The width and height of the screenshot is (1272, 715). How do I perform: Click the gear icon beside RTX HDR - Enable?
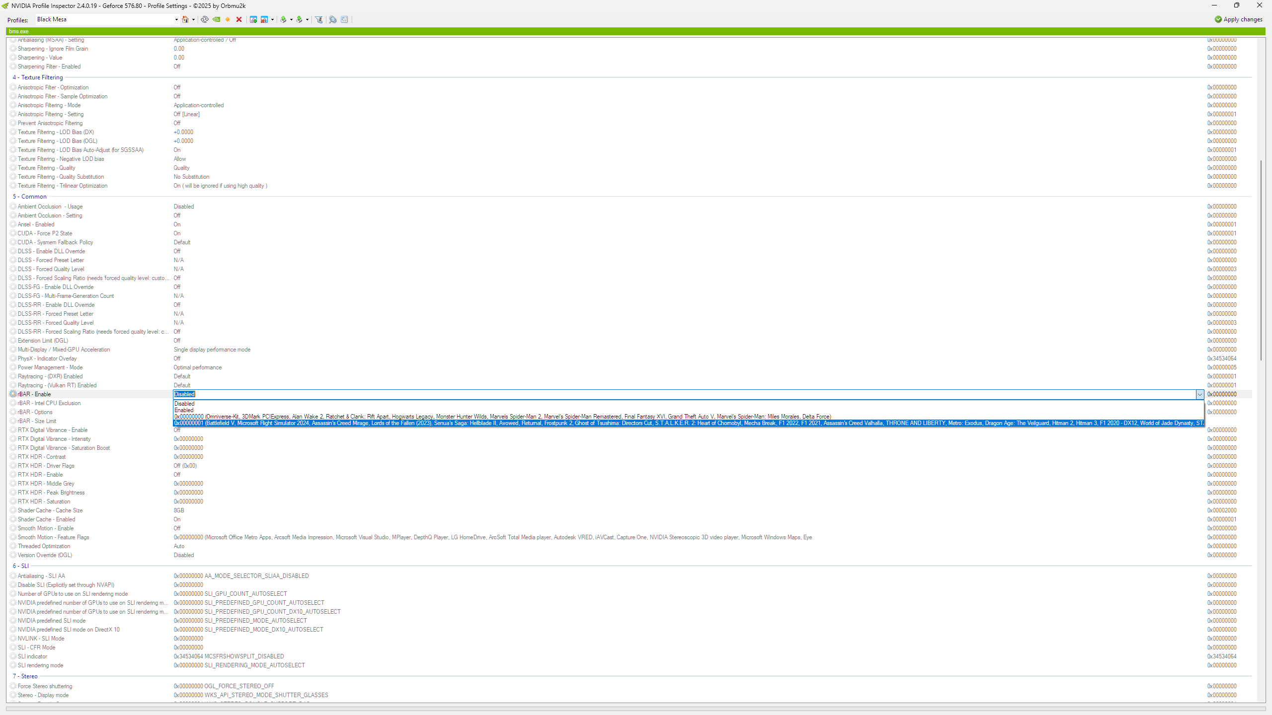(x=13, y=475)
